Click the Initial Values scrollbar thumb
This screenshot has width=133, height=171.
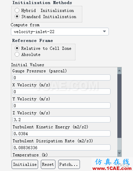point(119,106)
